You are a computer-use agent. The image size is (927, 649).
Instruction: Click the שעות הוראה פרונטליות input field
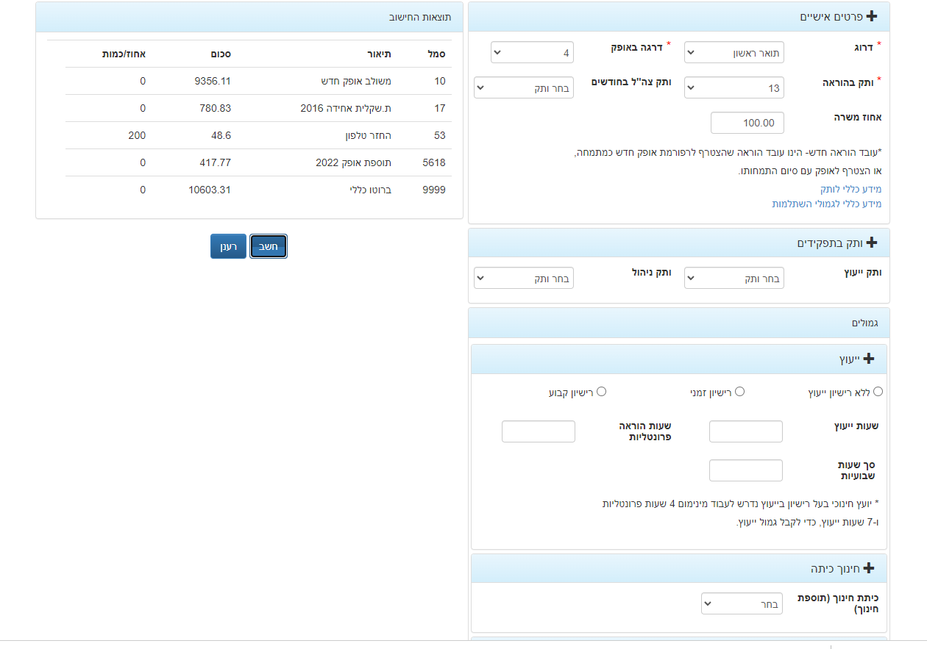(x=539, y=431)
